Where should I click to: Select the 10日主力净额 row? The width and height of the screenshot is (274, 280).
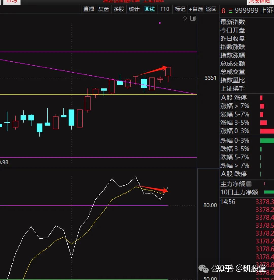[x=239, y=192]
